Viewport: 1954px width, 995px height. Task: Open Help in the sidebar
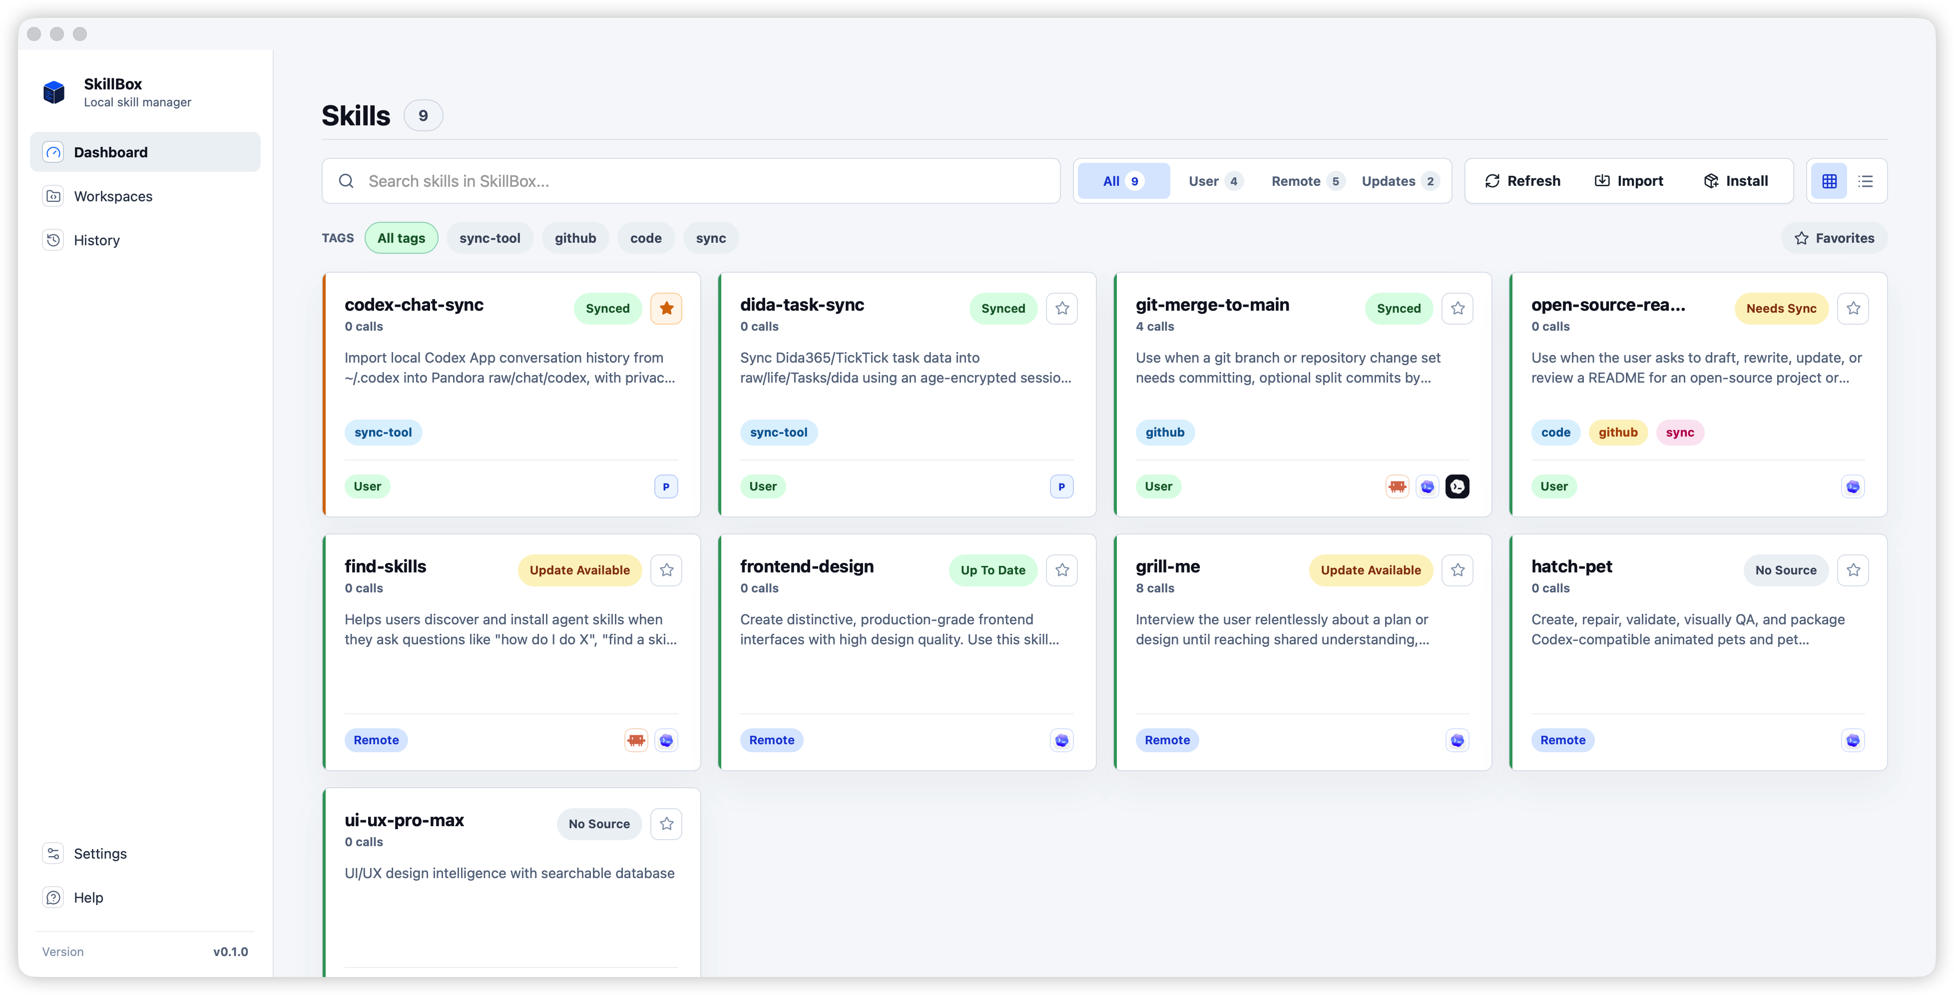click(146, 897)
